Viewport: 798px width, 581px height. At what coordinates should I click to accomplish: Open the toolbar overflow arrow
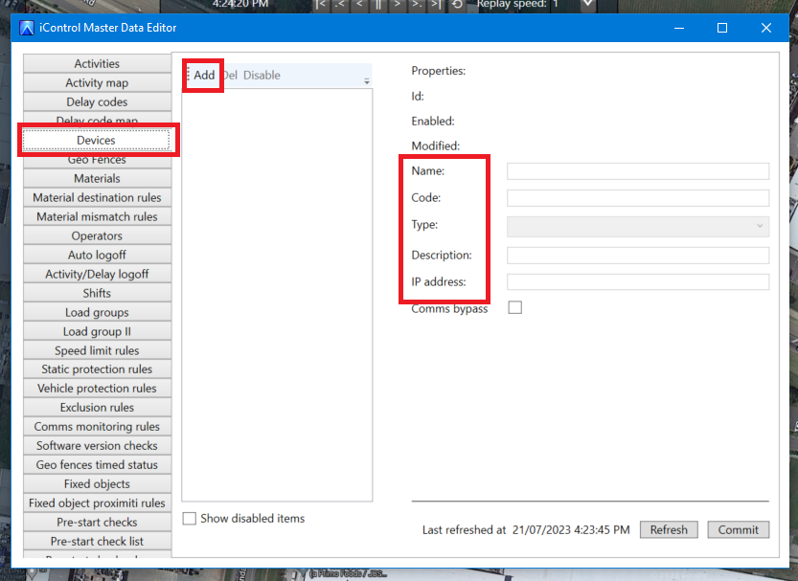click(x=366, y=81)
